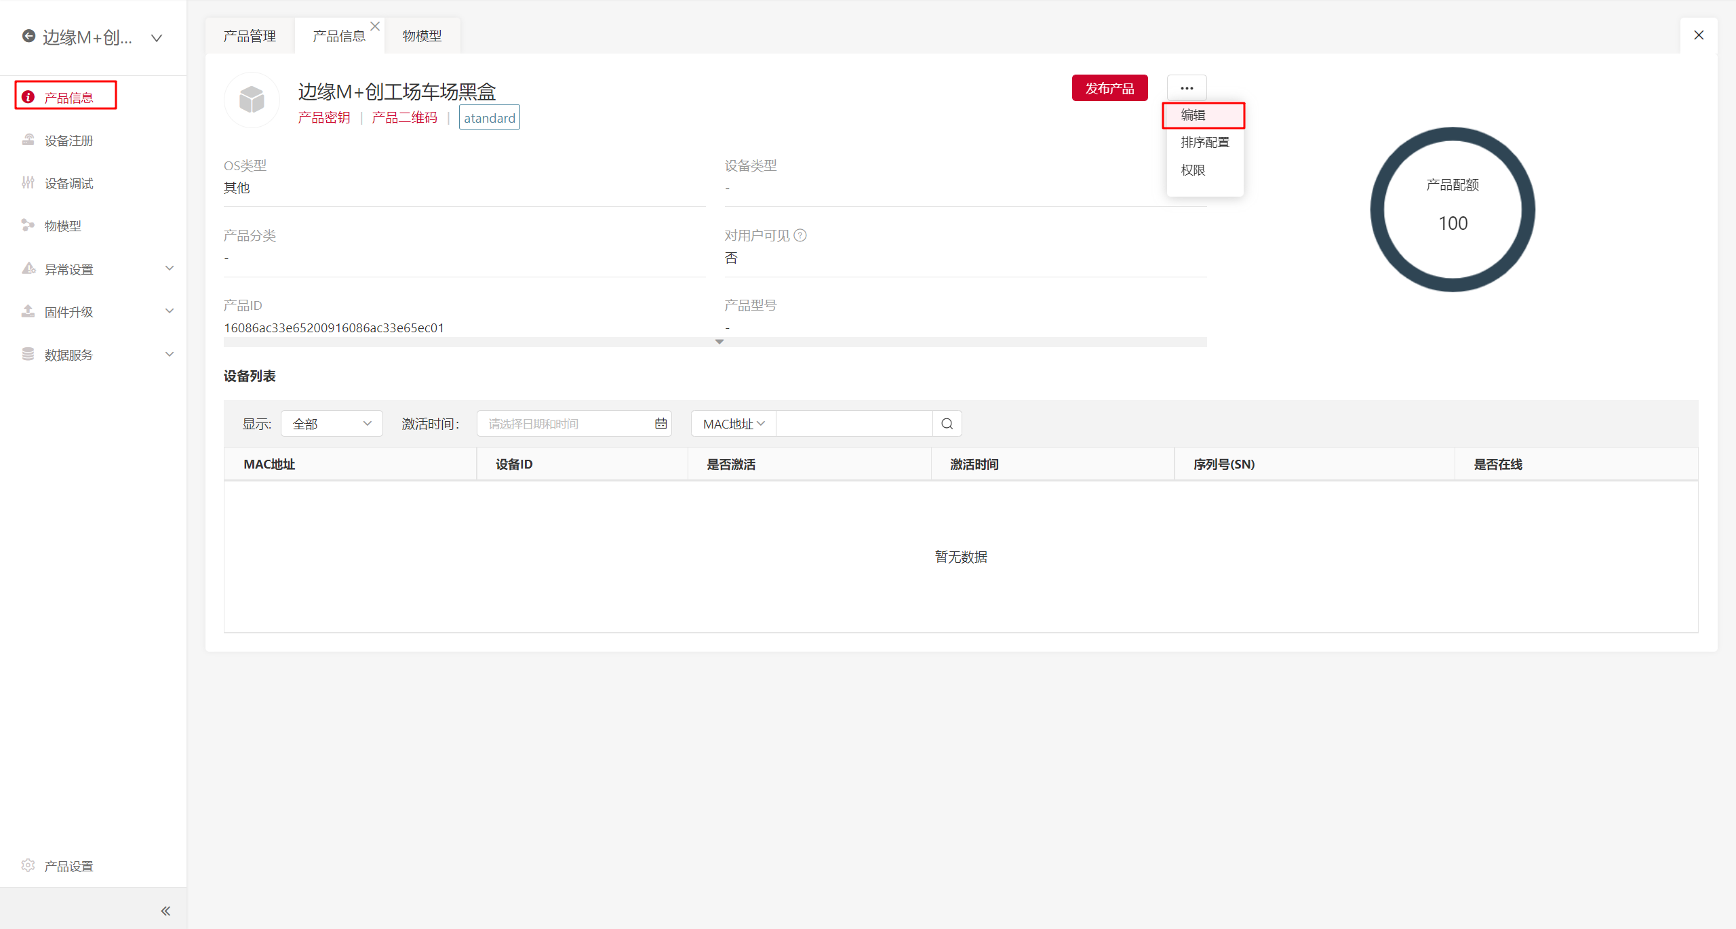Click the three-dots more options button
Screen dimensions: 1736x929
pos(1186,88)
